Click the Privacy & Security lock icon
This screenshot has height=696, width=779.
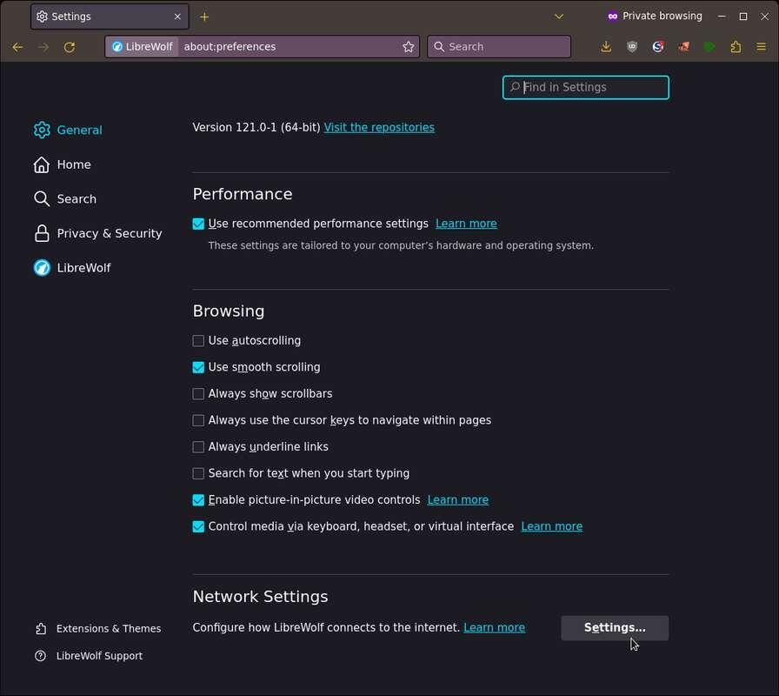(x=42, y=233)
